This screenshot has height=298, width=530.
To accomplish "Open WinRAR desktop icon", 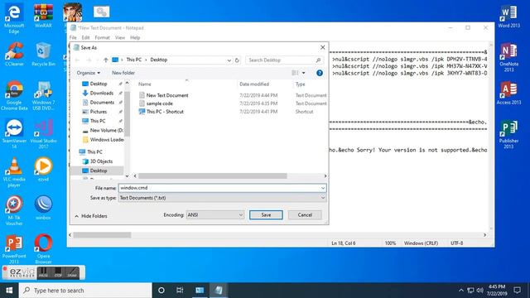I will point(43,17).
